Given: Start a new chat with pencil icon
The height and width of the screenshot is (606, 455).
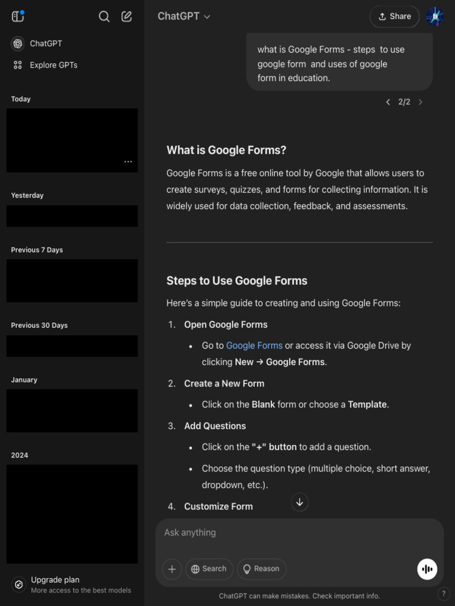Looking at the screenshot, I should [127, 16].
